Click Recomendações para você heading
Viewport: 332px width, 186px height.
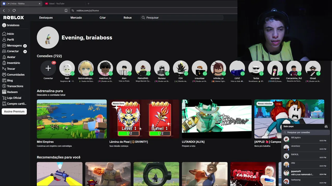pyautogui.click(x=59, y=157)
